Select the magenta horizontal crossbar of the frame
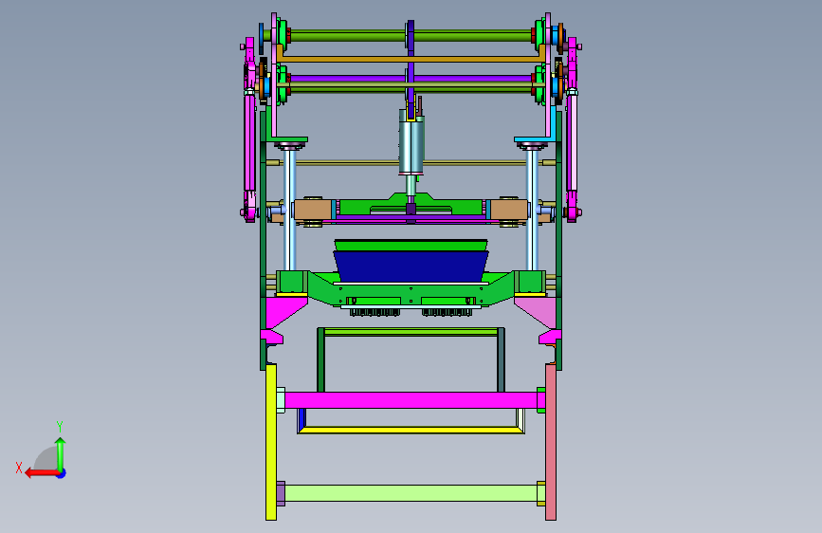This screenshot has width=822, height=533. coord(411,400)
